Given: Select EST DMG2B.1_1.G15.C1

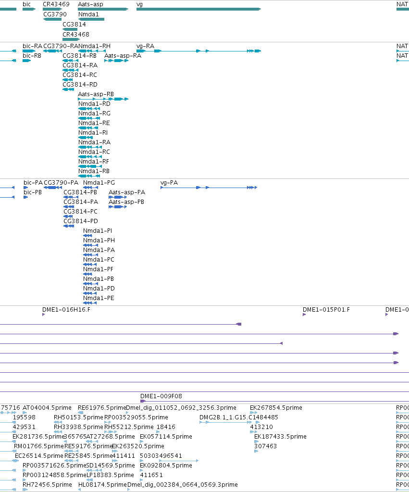Looking at the screenshot, I should pyautogui.click(x=225, y=422).
